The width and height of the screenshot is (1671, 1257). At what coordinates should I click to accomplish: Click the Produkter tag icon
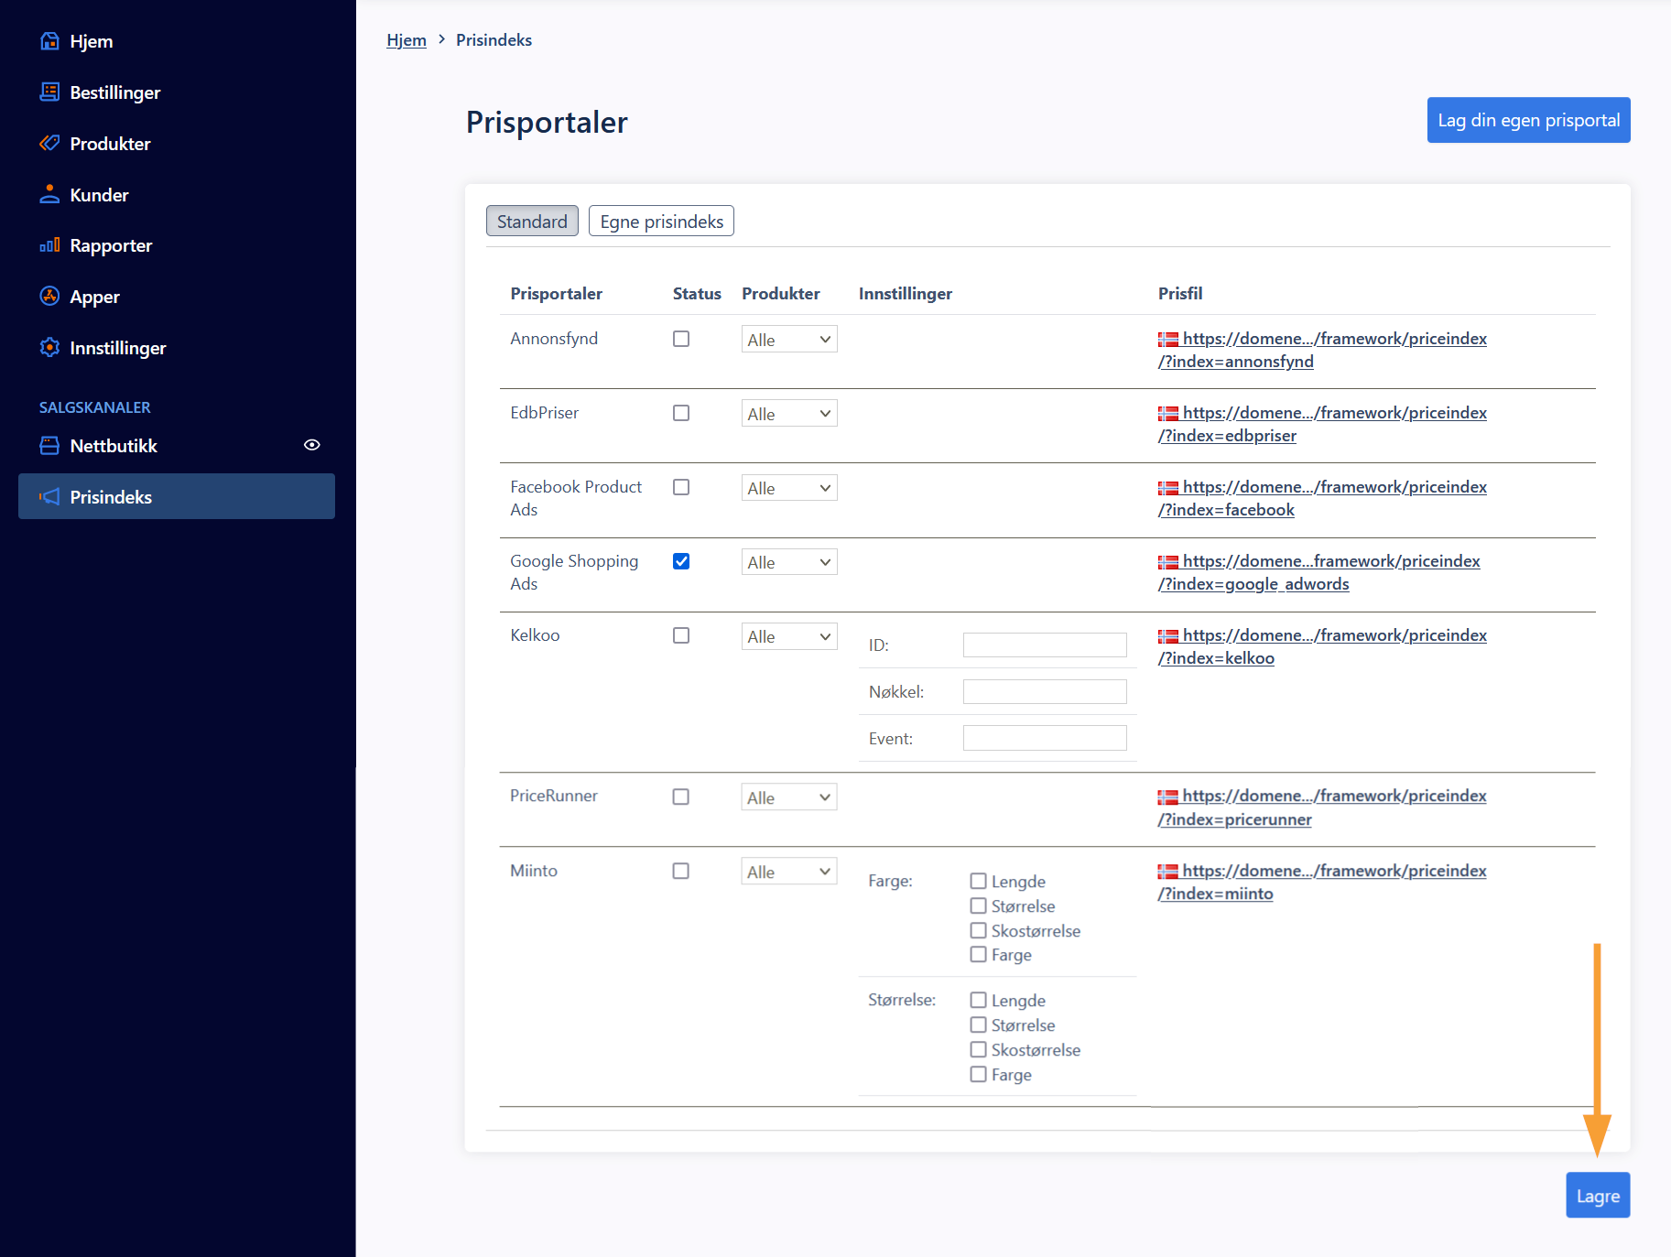pyautogui.click(x=49, y=144)
